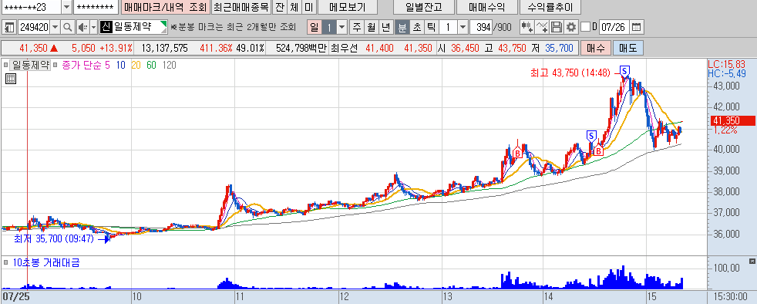757x304 pixels.
Task: Toggle the D checkbox
Action: 586,27
